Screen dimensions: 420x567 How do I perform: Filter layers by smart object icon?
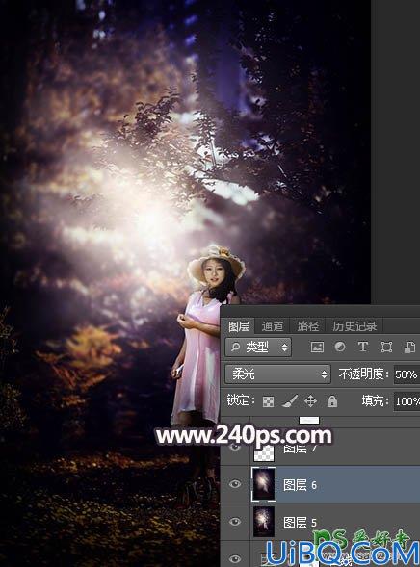tap(409, 348)
